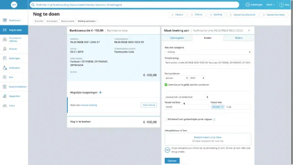293x165 pixels.
Task: Click the + Boeking button
Action: [216, 15]
